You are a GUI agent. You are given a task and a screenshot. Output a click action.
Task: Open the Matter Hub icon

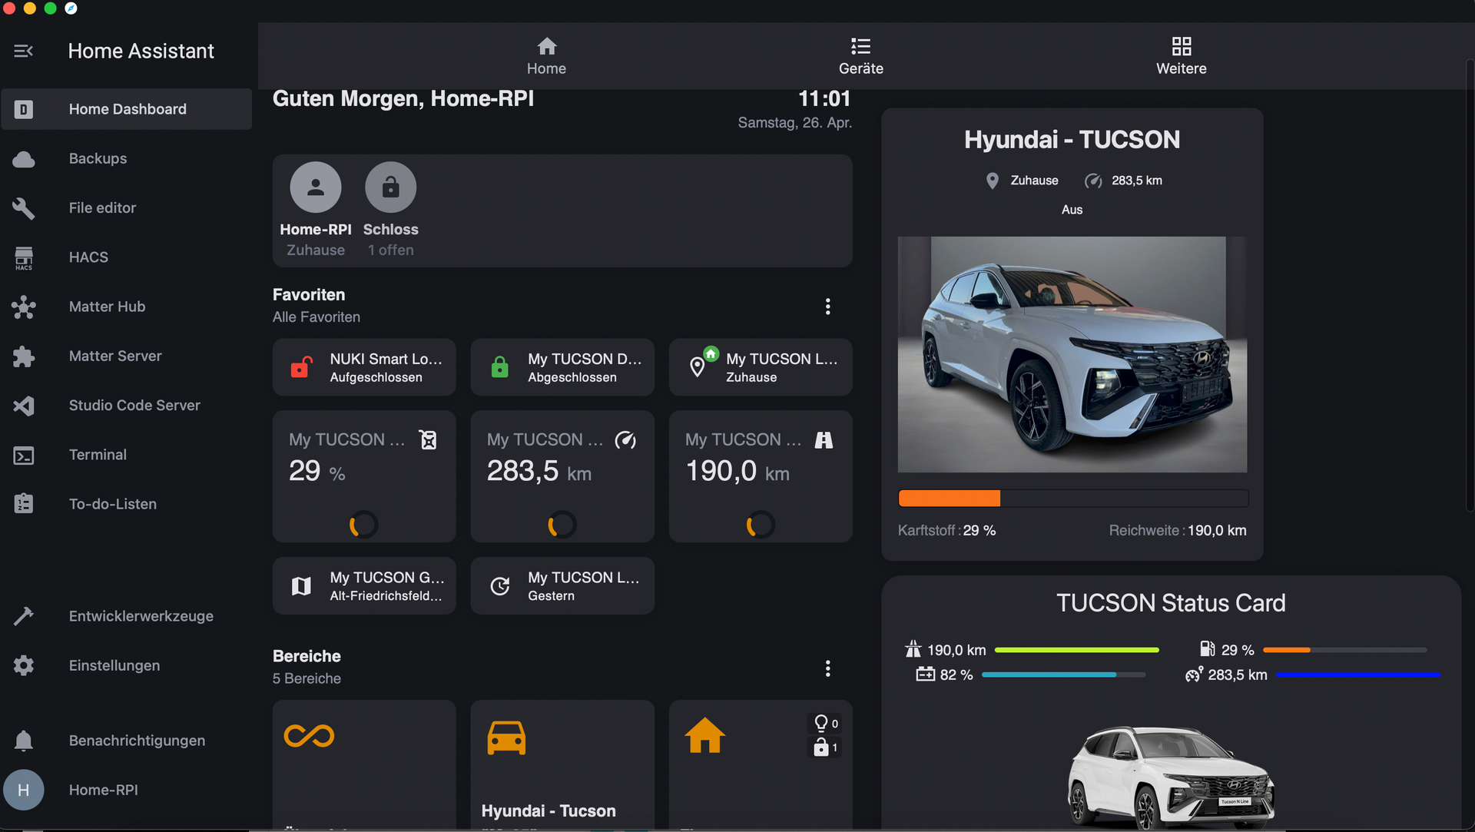coord(24,307)
